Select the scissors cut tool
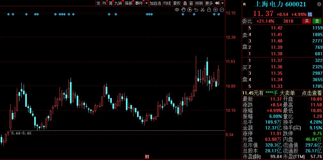The height and width of the screenshot is (160, 323). click(203, 10)
